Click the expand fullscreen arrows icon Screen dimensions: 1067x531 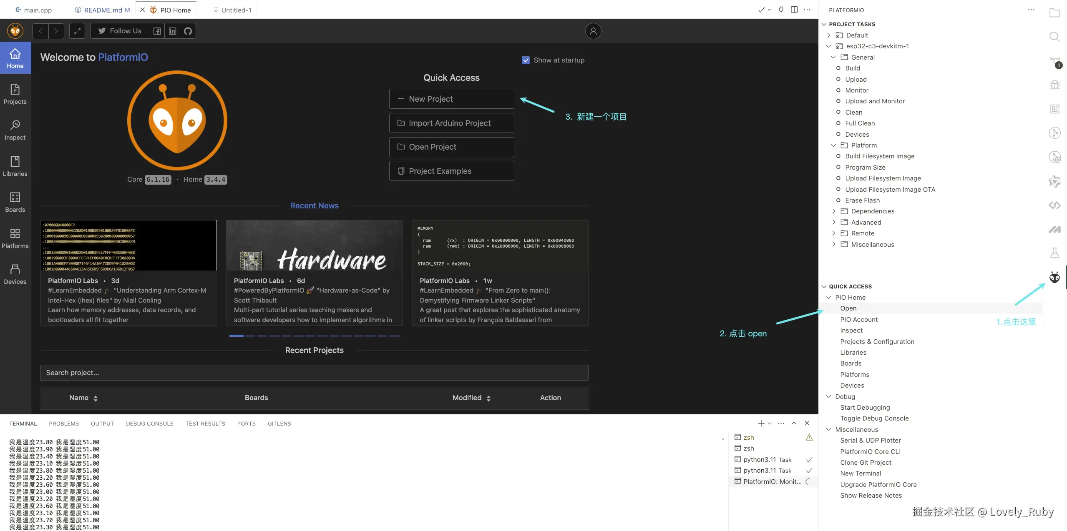[77, 31]
